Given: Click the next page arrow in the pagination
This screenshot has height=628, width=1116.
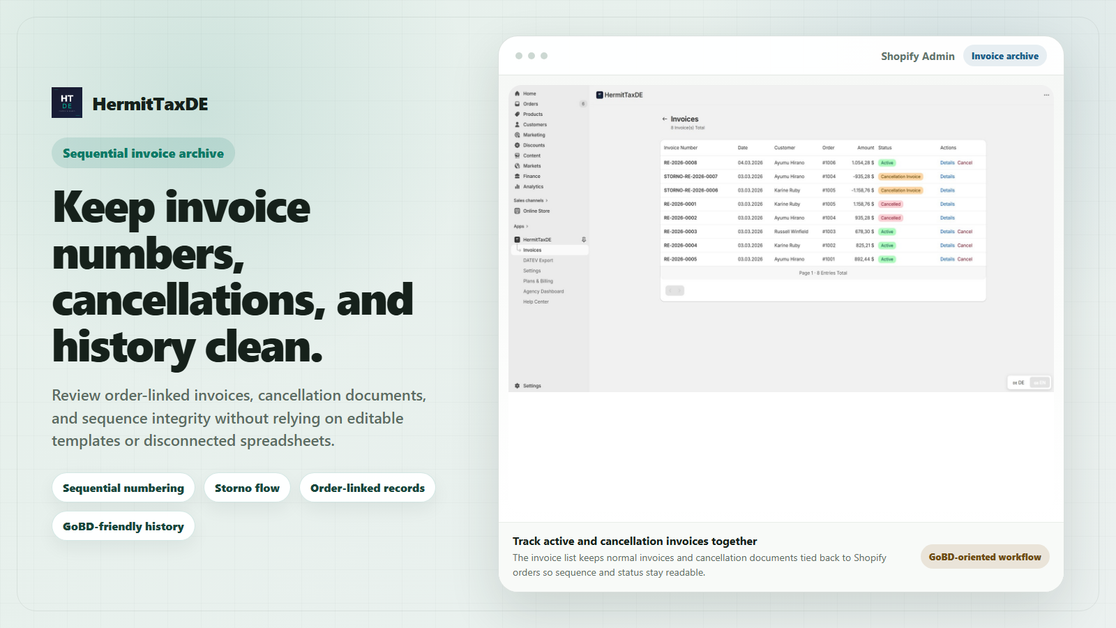Looking at the screenshot, I should tap(680, 290).
